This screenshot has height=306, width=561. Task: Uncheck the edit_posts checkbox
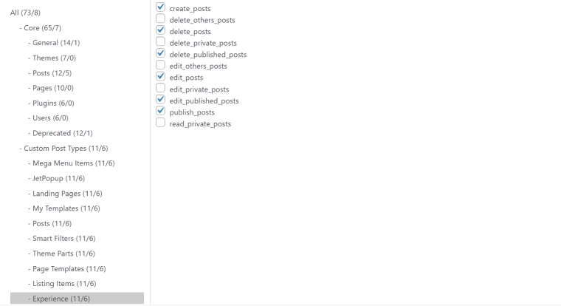coord(160,76)
